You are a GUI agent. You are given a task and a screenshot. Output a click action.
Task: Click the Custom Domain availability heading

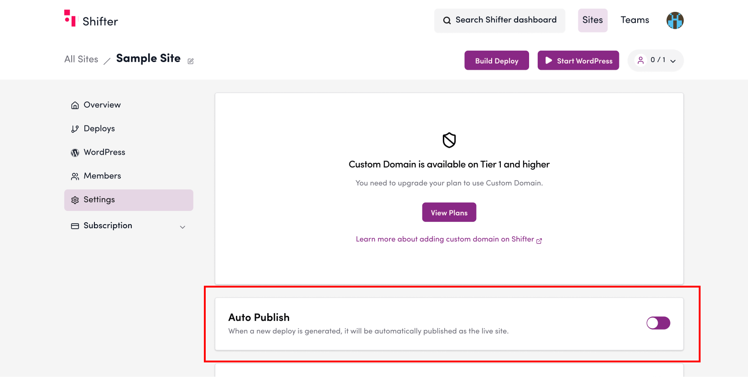pos(449,164)
